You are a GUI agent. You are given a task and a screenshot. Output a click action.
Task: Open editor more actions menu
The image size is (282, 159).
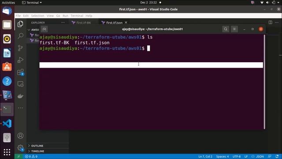(277, 23)
